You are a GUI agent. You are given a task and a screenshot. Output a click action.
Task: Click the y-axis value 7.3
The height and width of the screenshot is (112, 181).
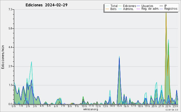10,9
